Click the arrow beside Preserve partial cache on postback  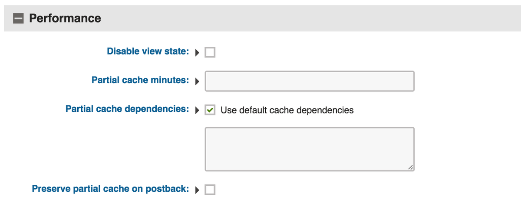pyautogui.click(x=197, y=190)
